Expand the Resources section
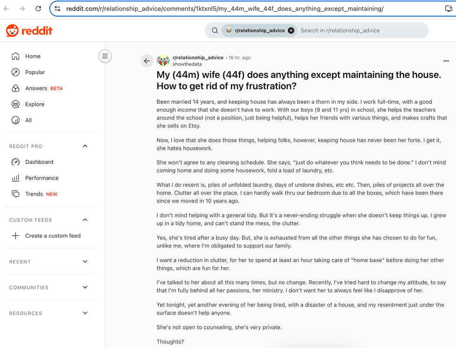 pos(85,313)
